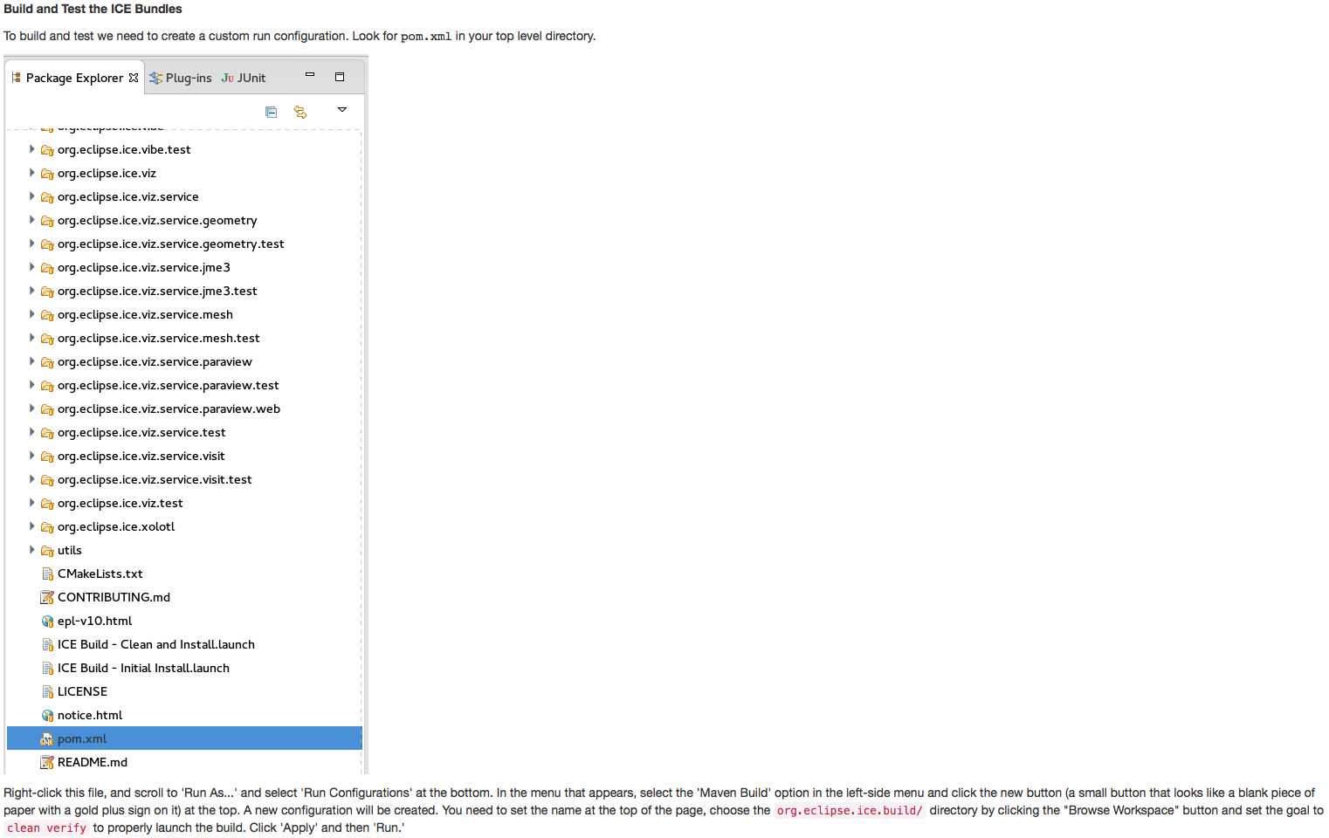Expand org.eclipse.ice.vibe.test project
1329x838 pixels.
pyautogui.click(x=32, y=149)
